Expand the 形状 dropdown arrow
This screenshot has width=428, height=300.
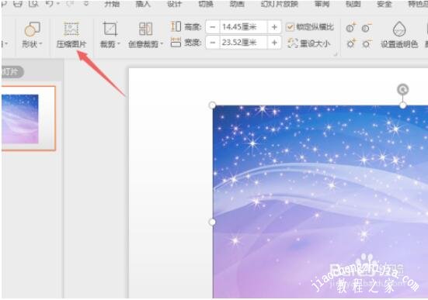pyautogui.click(x=40, y=44)
